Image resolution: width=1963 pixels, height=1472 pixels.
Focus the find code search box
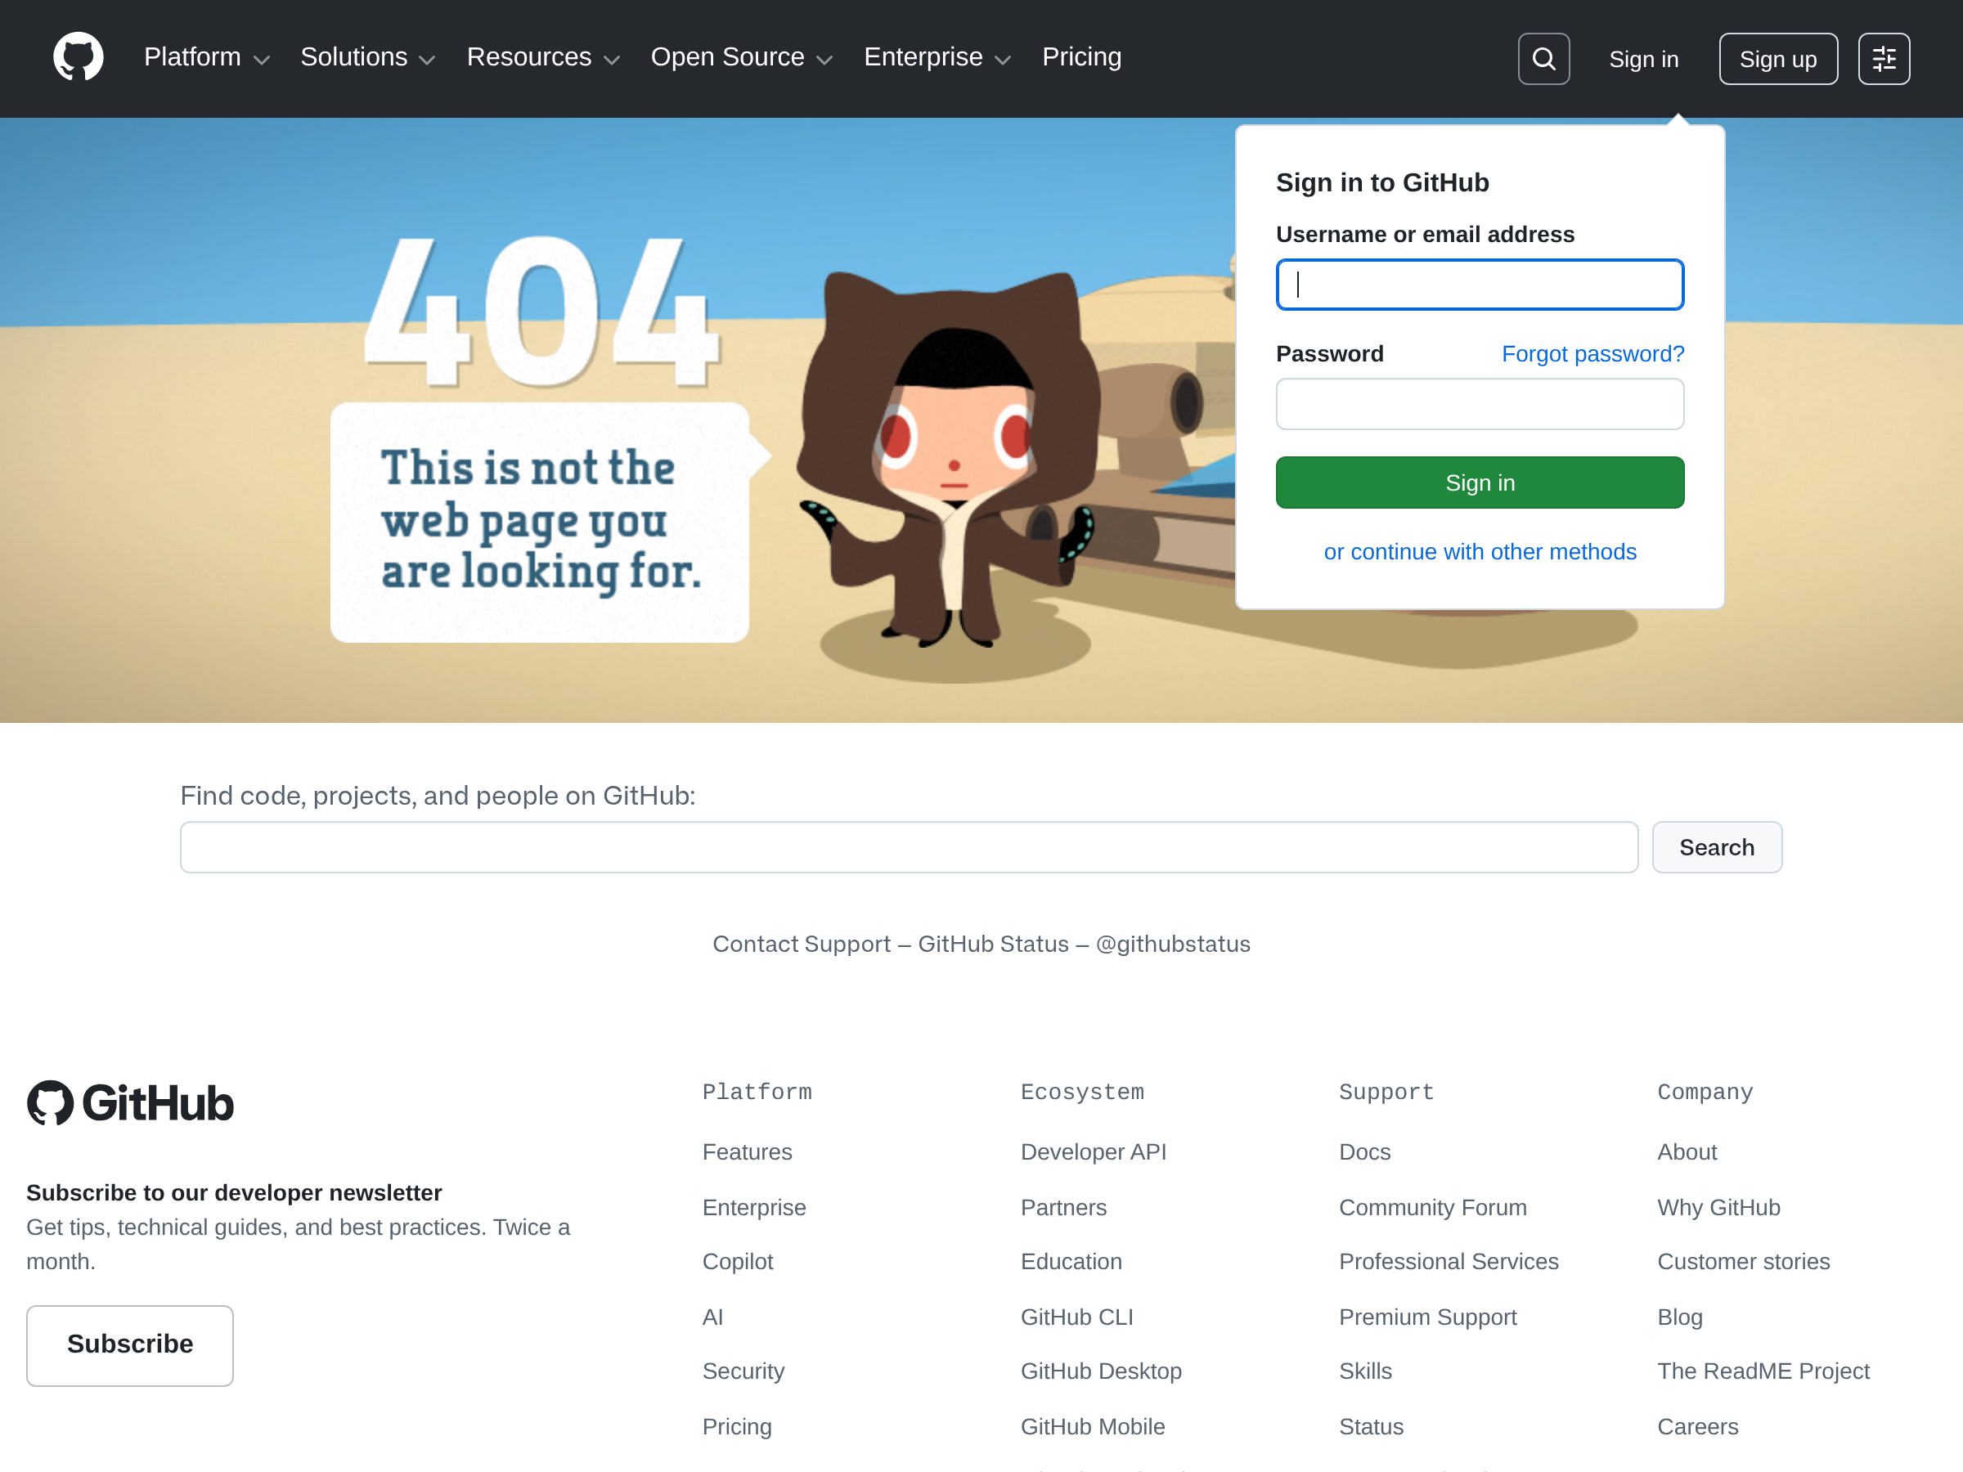pos(909,847)
